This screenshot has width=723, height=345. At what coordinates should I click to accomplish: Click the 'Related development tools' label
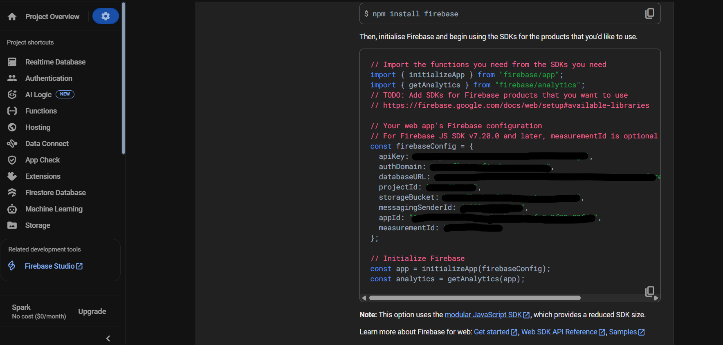(45, 249)
